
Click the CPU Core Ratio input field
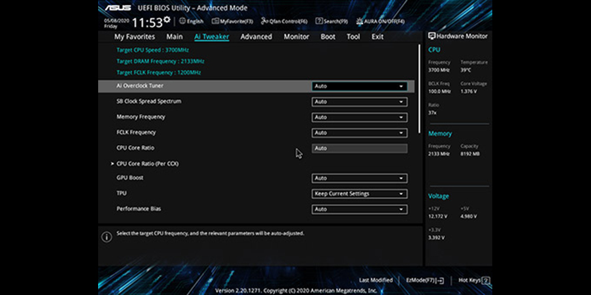[359, 148]
